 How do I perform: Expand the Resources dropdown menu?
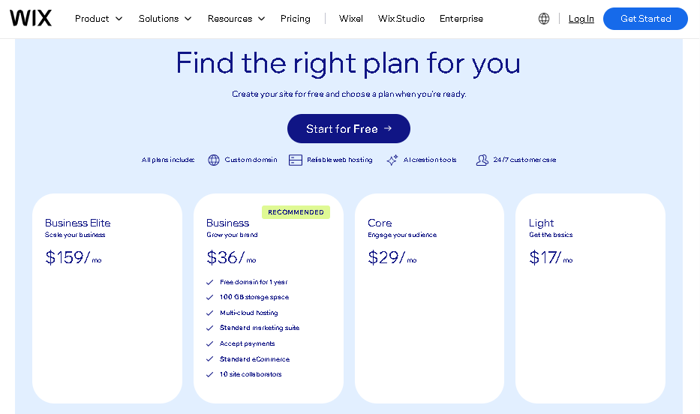[x=236, y=19]
